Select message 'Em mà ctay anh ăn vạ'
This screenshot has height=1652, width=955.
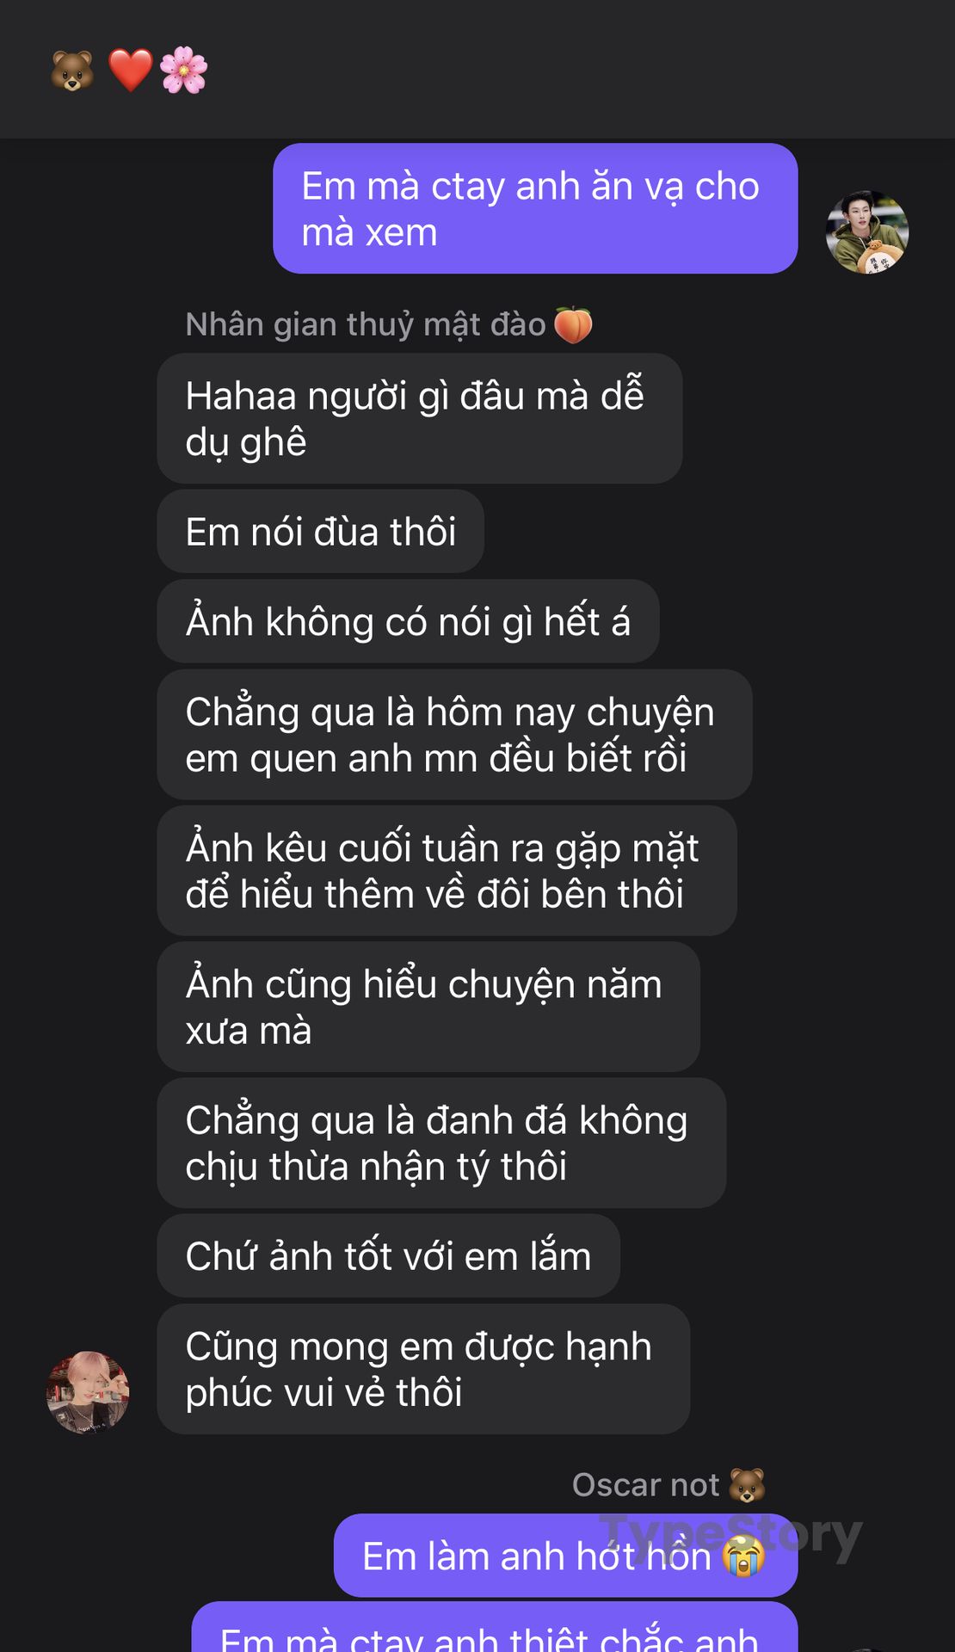coord(535,209)
